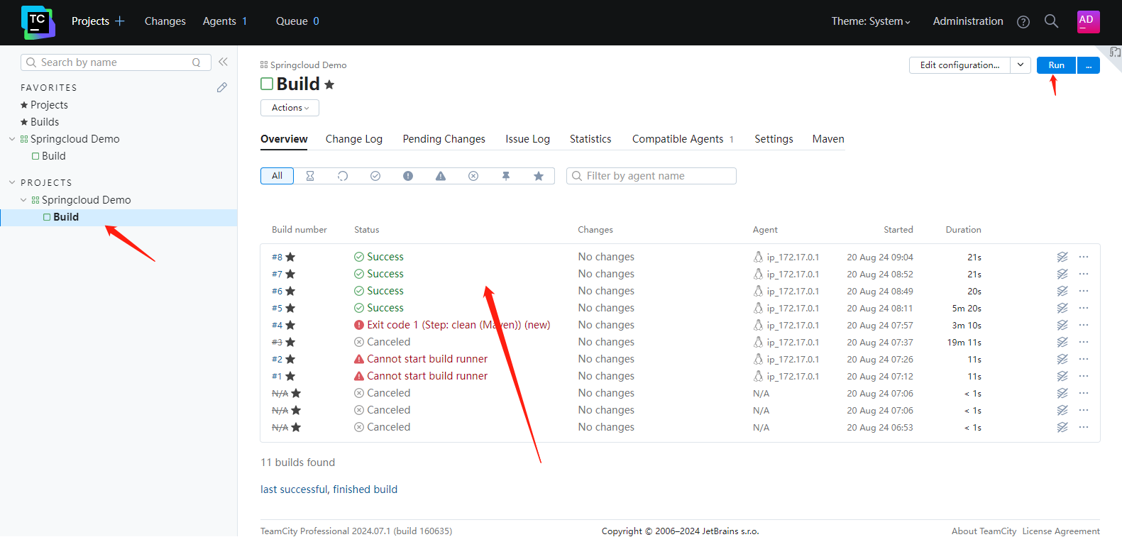Toggle the favorite star on build #1
The image size is (1122, 537).
point(290,376)
